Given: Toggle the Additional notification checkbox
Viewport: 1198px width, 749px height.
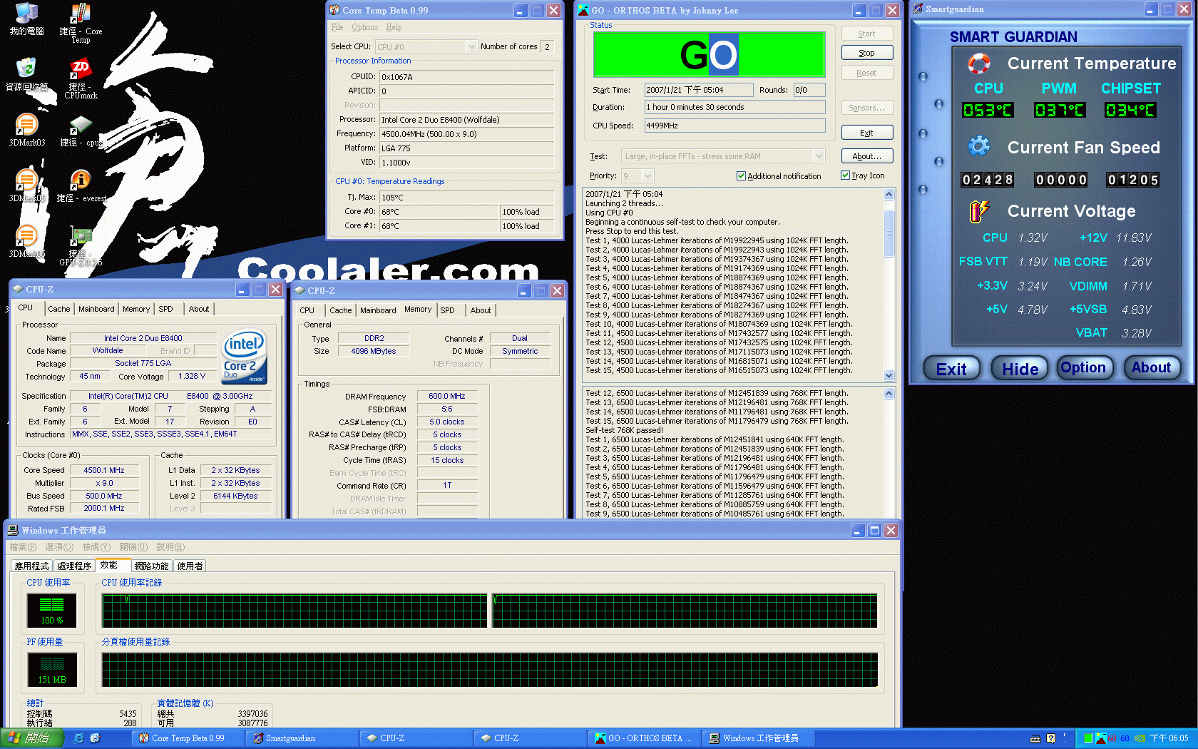Looking at the screenshot, I should click(x=741, y=175).
